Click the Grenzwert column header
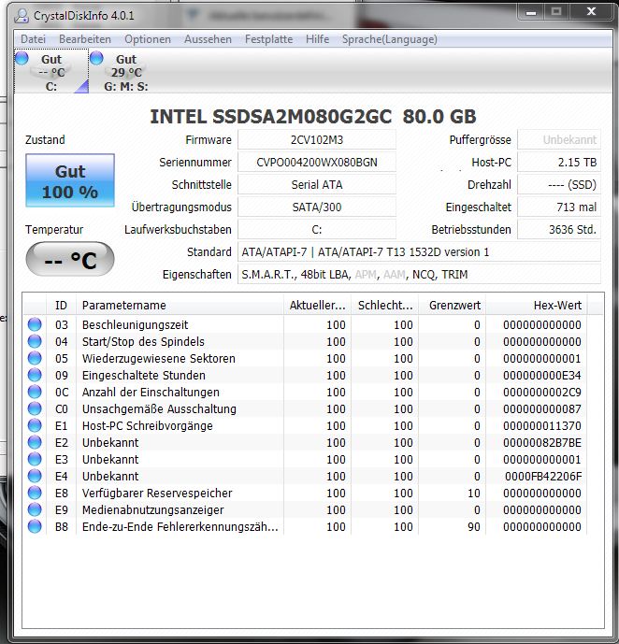The height and width of the screenshot is (644, 619). [x=453, y=305]
